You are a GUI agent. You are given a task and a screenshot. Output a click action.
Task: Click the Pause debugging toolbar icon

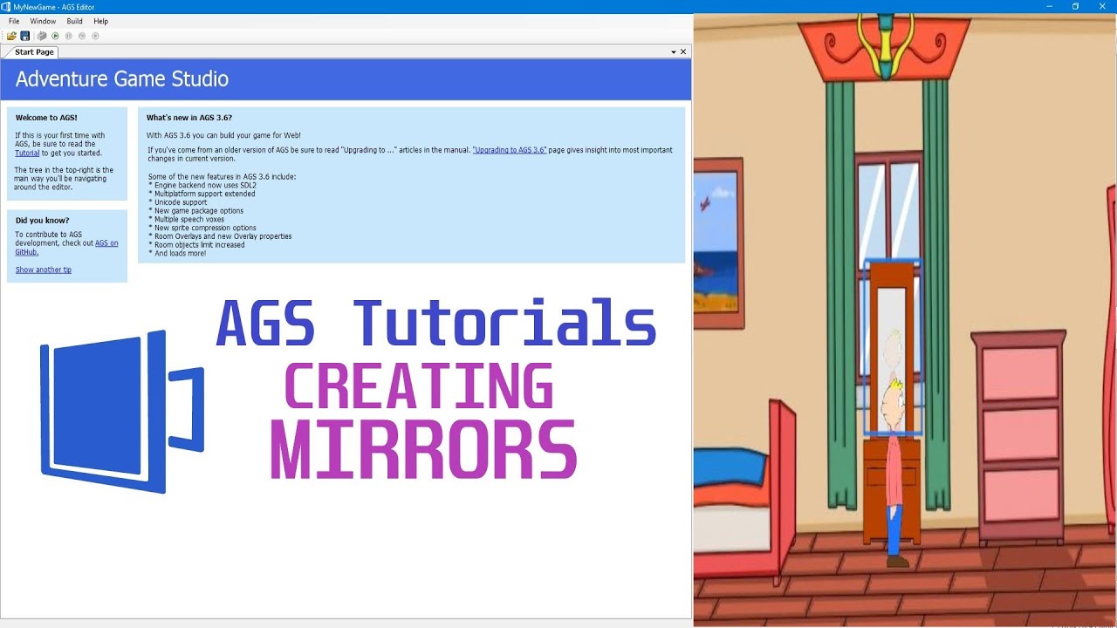click(x=69, y=36)
